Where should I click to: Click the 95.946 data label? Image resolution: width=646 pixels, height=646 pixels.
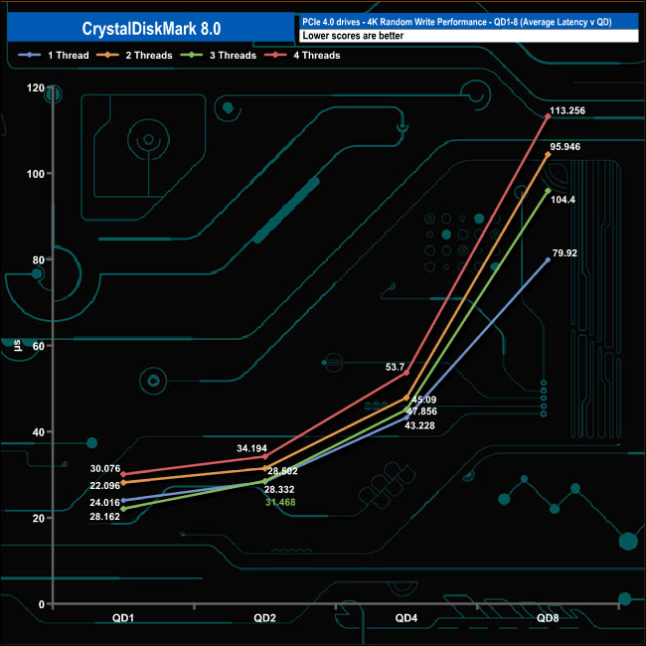(565, 147)
